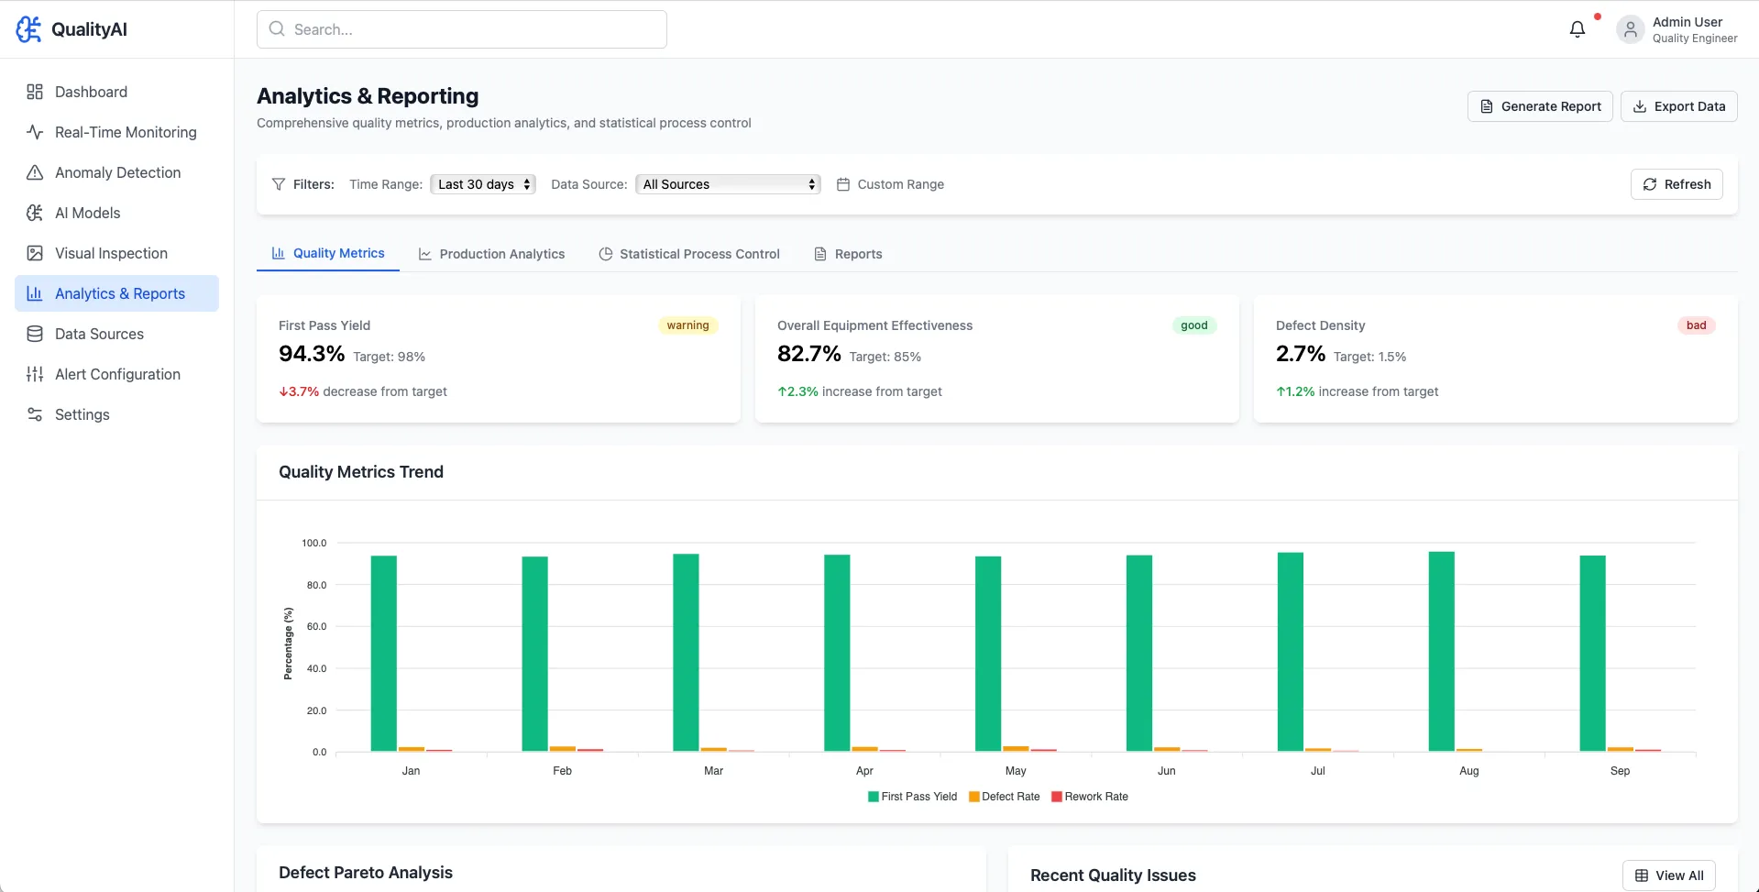Open Real-Time Monitoring page

117,132
